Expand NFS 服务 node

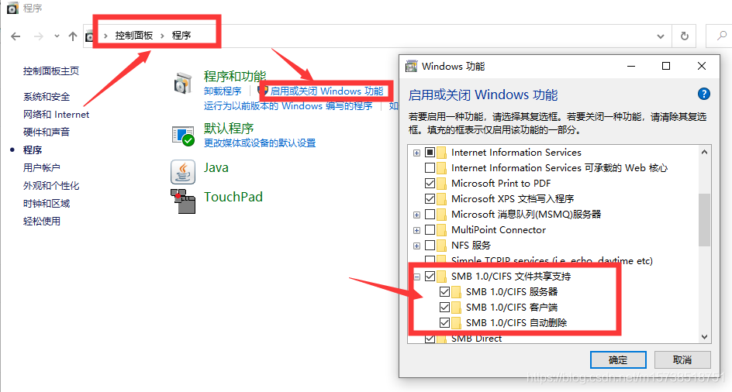pyautogui.click(x=416, y=246)
